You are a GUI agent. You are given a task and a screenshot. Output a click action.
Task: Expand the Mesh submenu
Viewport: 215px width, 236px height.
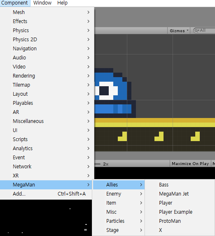click(x=47, y=12)
